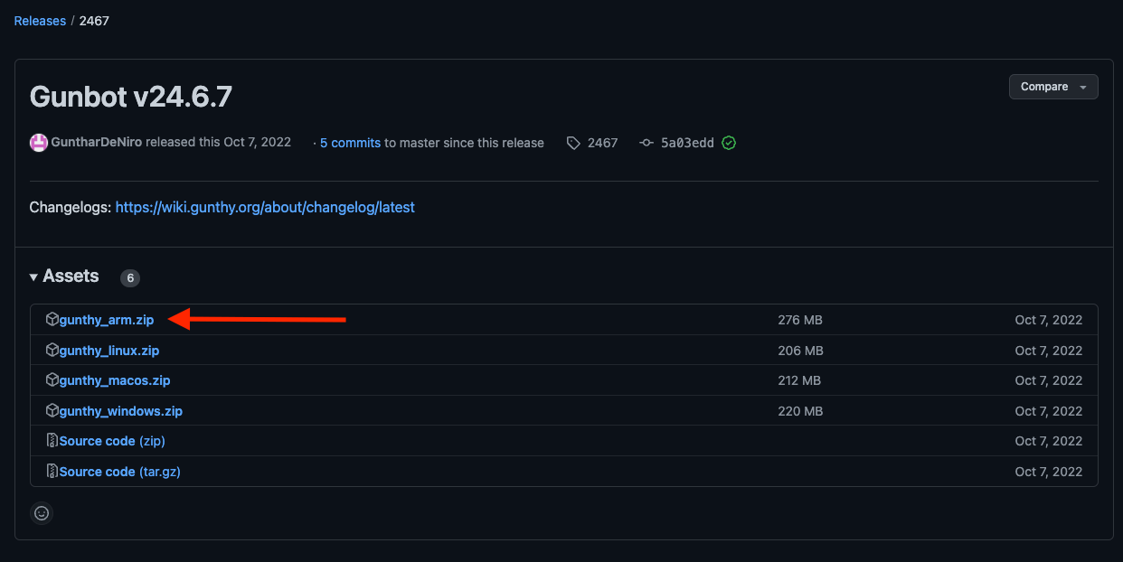This screenshot has height=562, width=1123.
Task: Collapse the Assets section triangle
Action: pyautogui.click(x=33, y=277)
